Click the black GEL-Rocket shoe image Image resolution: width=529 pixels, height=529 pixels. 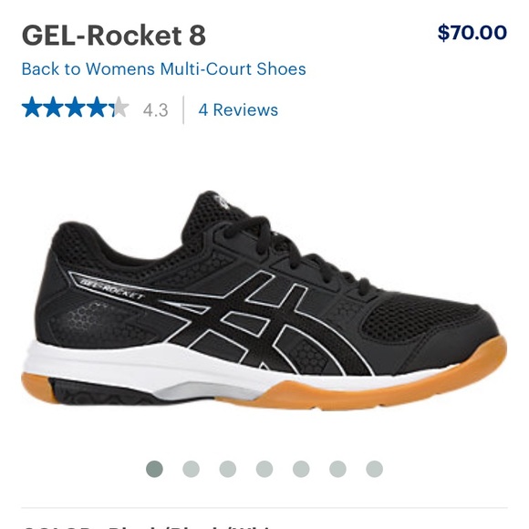tap(264, 300)
